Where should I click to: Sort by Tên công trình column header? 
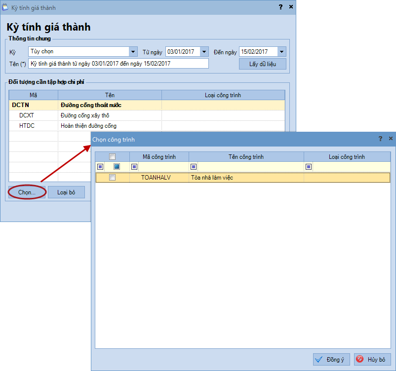[246, 157]
